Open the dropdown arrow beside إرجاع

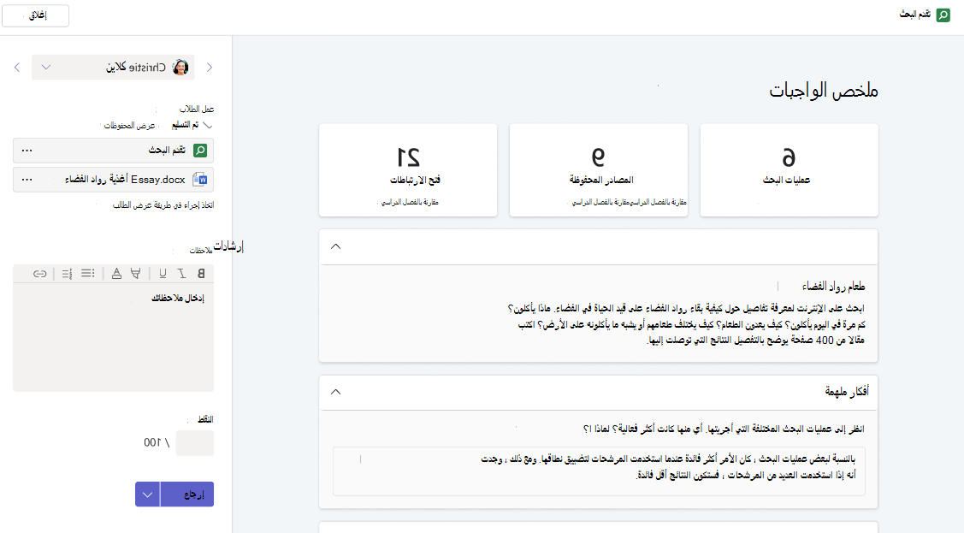click(x=147, y=495)
